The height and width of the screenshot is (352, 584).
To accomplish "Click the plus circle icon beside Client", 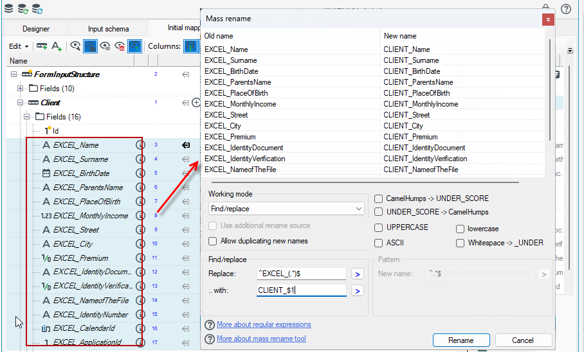I will (196, 102).
